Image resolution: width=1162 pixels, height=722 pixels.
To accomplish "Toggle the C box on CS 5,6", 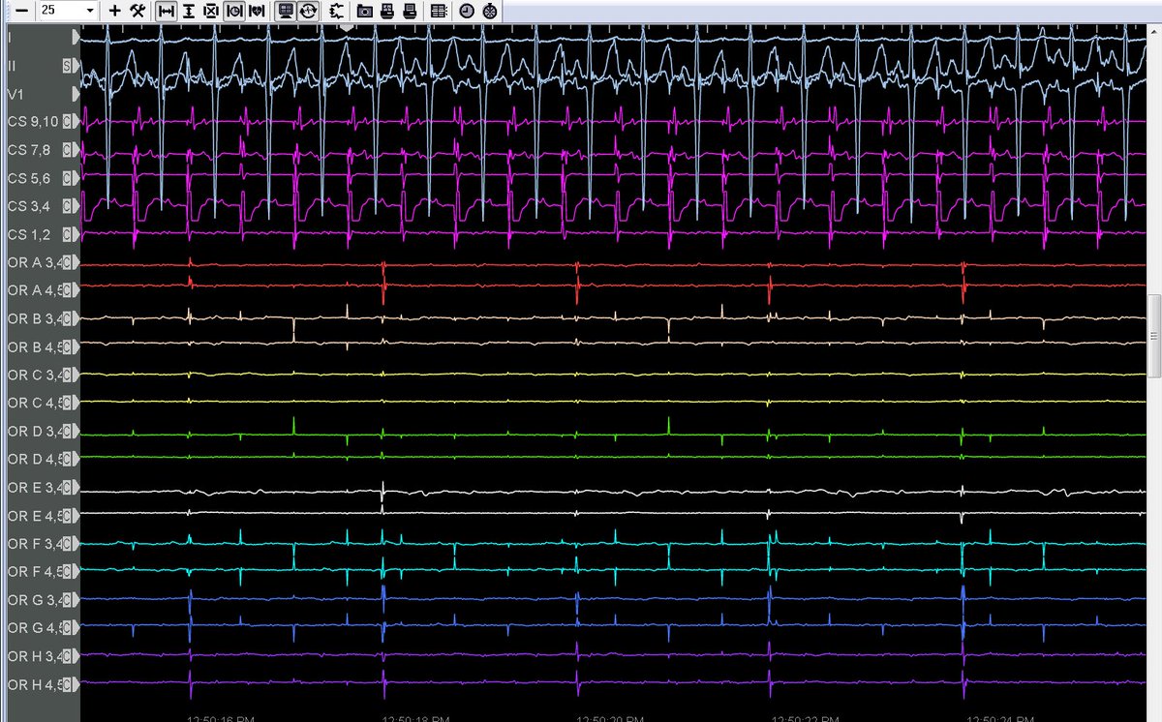I will point(67,178).
